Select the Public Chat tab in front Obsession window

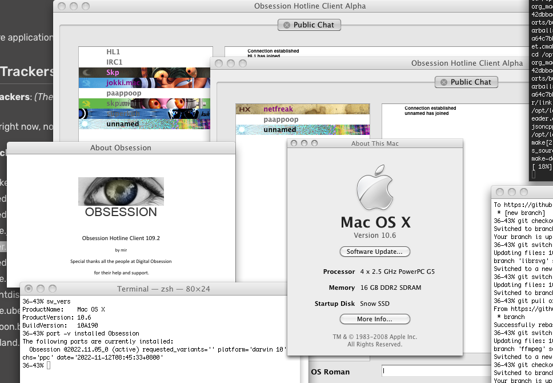[466, 82]
